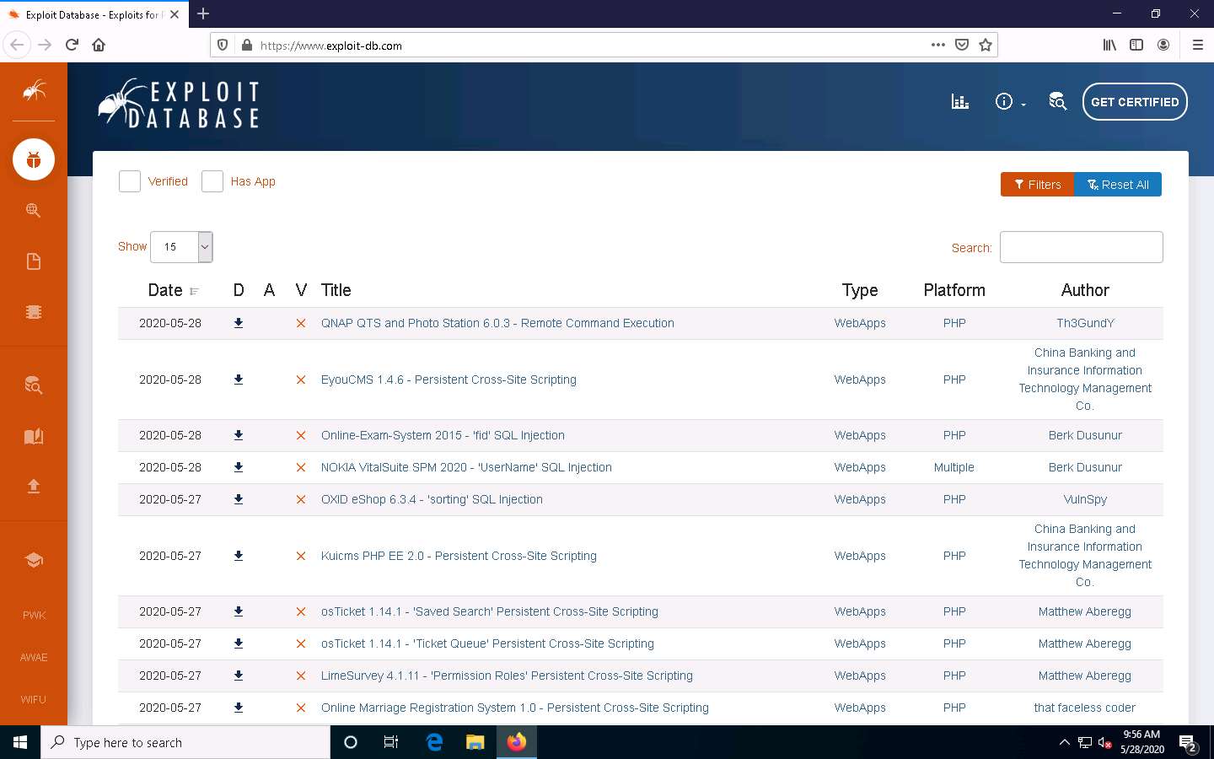
Task: Open Google Hacking Database globe-search sidebar icon
Action: point(34,210)
